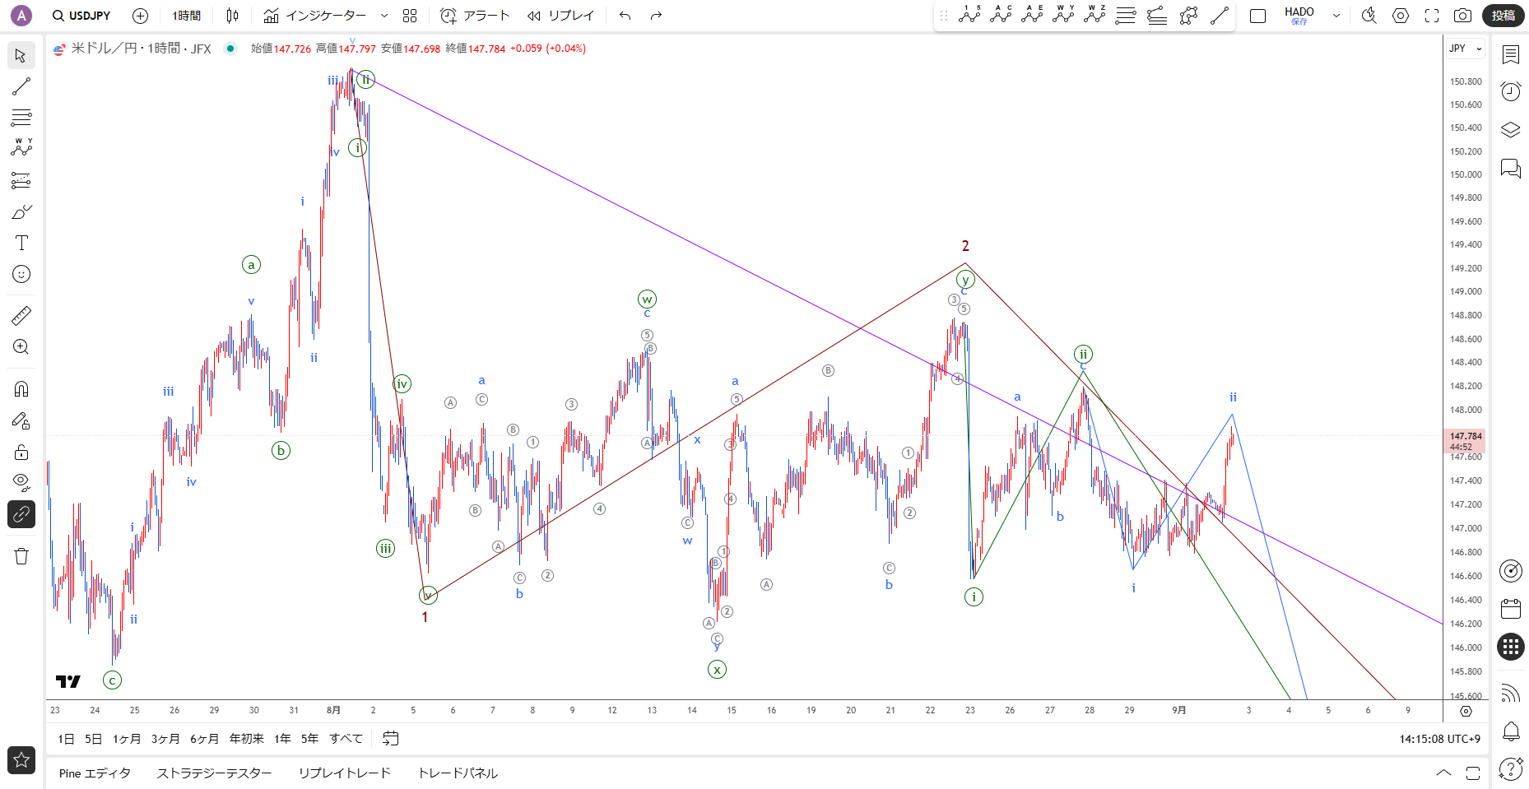Hide all drawings with eye icon
The width and height of the screenshot is (1529, 789).
click(21, 482)
